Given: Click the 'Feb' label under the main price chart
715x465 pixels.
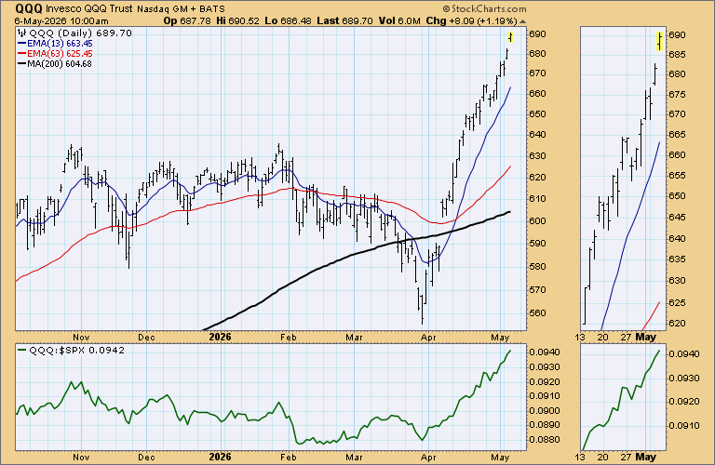Looking at the screenshot, I should [289, 338].
